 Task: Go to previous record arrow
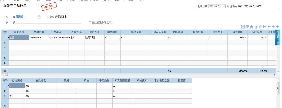tap(269, 26)
